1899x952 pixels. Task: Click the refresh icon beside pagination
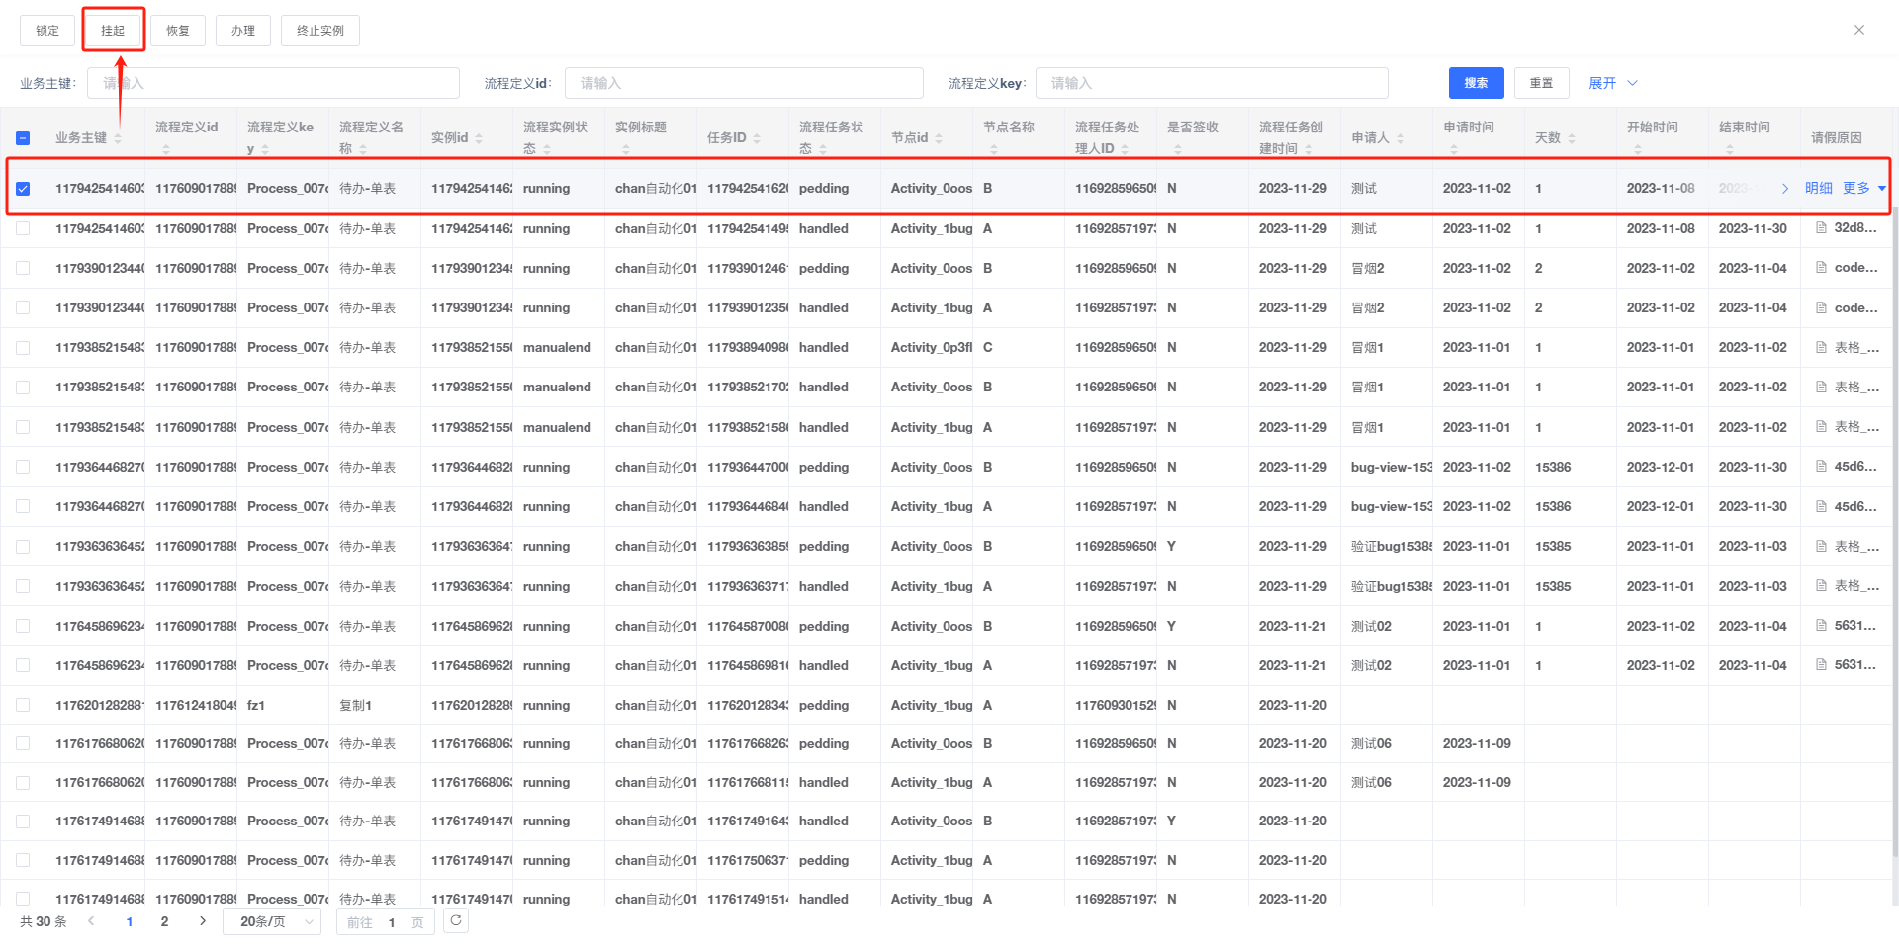point(455,920)
